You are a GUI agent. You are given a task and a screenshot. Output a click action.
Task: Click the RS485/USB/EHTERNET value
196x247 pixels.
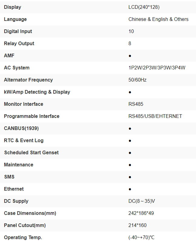click(x=155, y=116)
